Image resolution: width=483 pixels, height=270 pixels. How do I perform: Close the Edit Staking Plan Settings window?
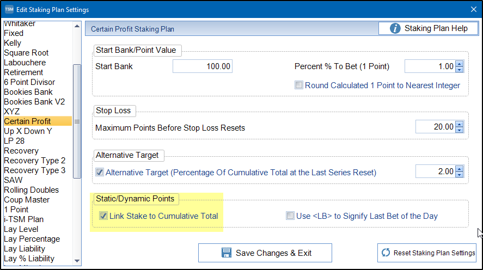(x=473, y=9)
